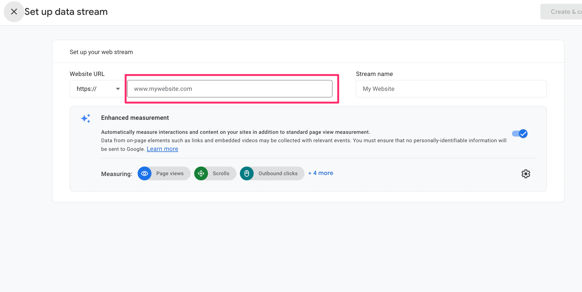Image resolution: width=582 pixels, height=292 pixels.
Task: Open the Learn more link
Action: [x=162, y=149]
